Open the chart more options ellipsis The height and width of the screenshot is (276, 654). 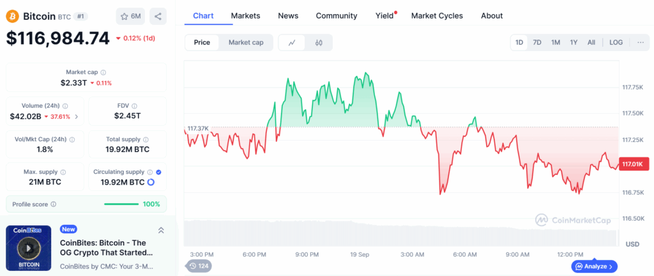(641, 43)
